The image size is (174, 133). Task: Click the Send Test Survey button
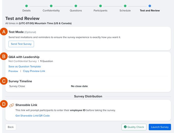click(x=21, y=44)
